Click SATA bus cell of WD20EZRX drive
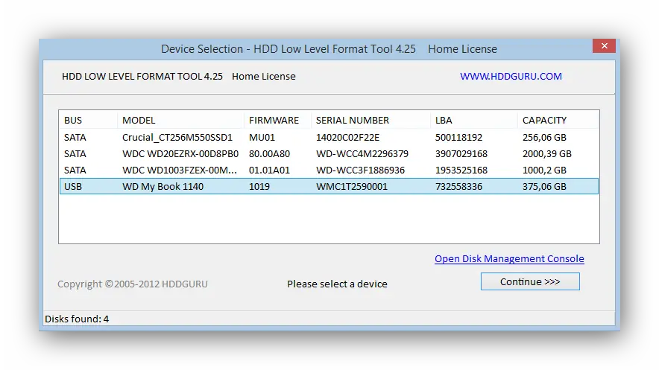Screen dimensions: 659x370 tap(75, 153)
